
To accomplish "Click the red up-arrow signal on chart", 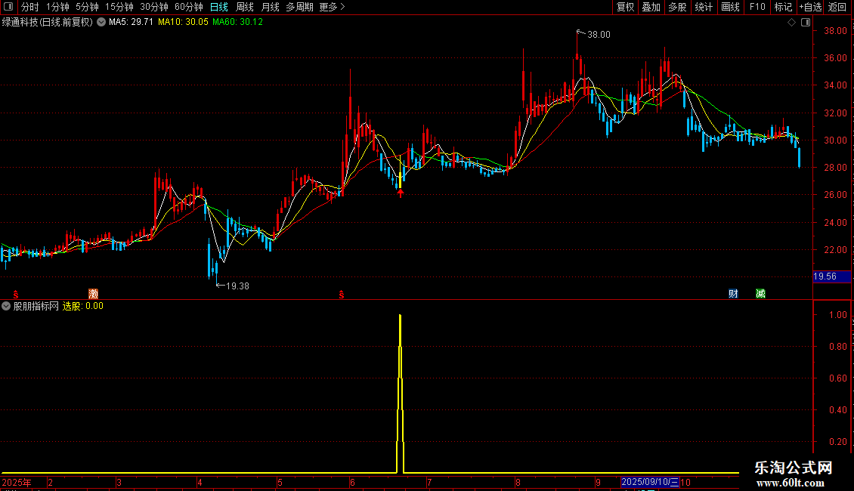I will tap(401, 193).
